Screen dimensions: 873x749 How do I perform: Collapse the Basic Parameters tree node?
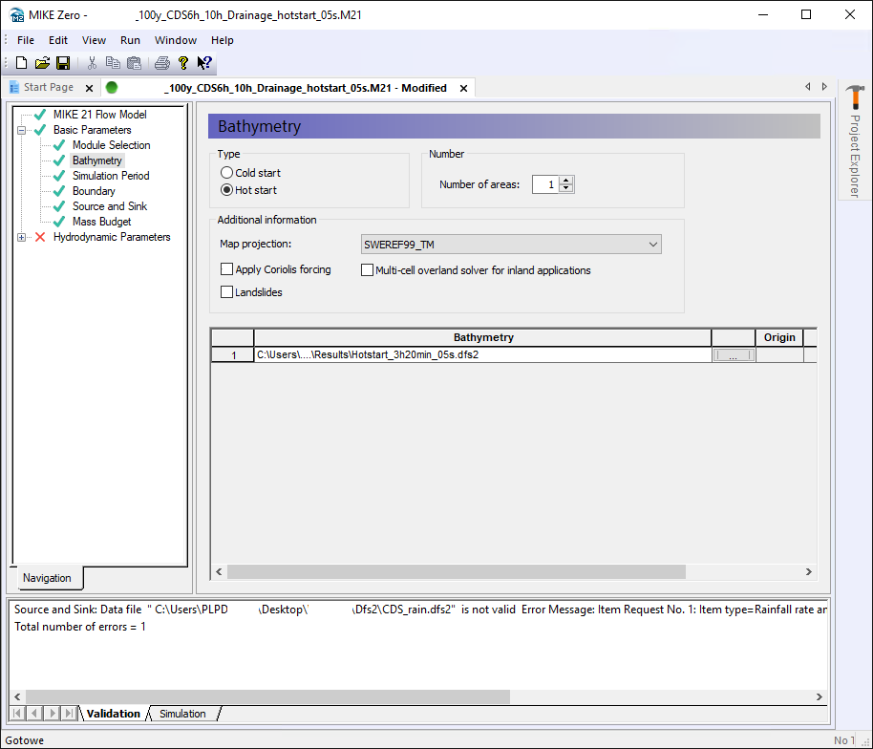coord(21,130)
